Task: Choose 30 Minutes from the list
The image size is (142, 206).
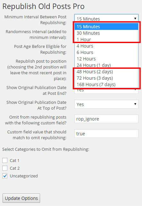Action: point(106,33)
